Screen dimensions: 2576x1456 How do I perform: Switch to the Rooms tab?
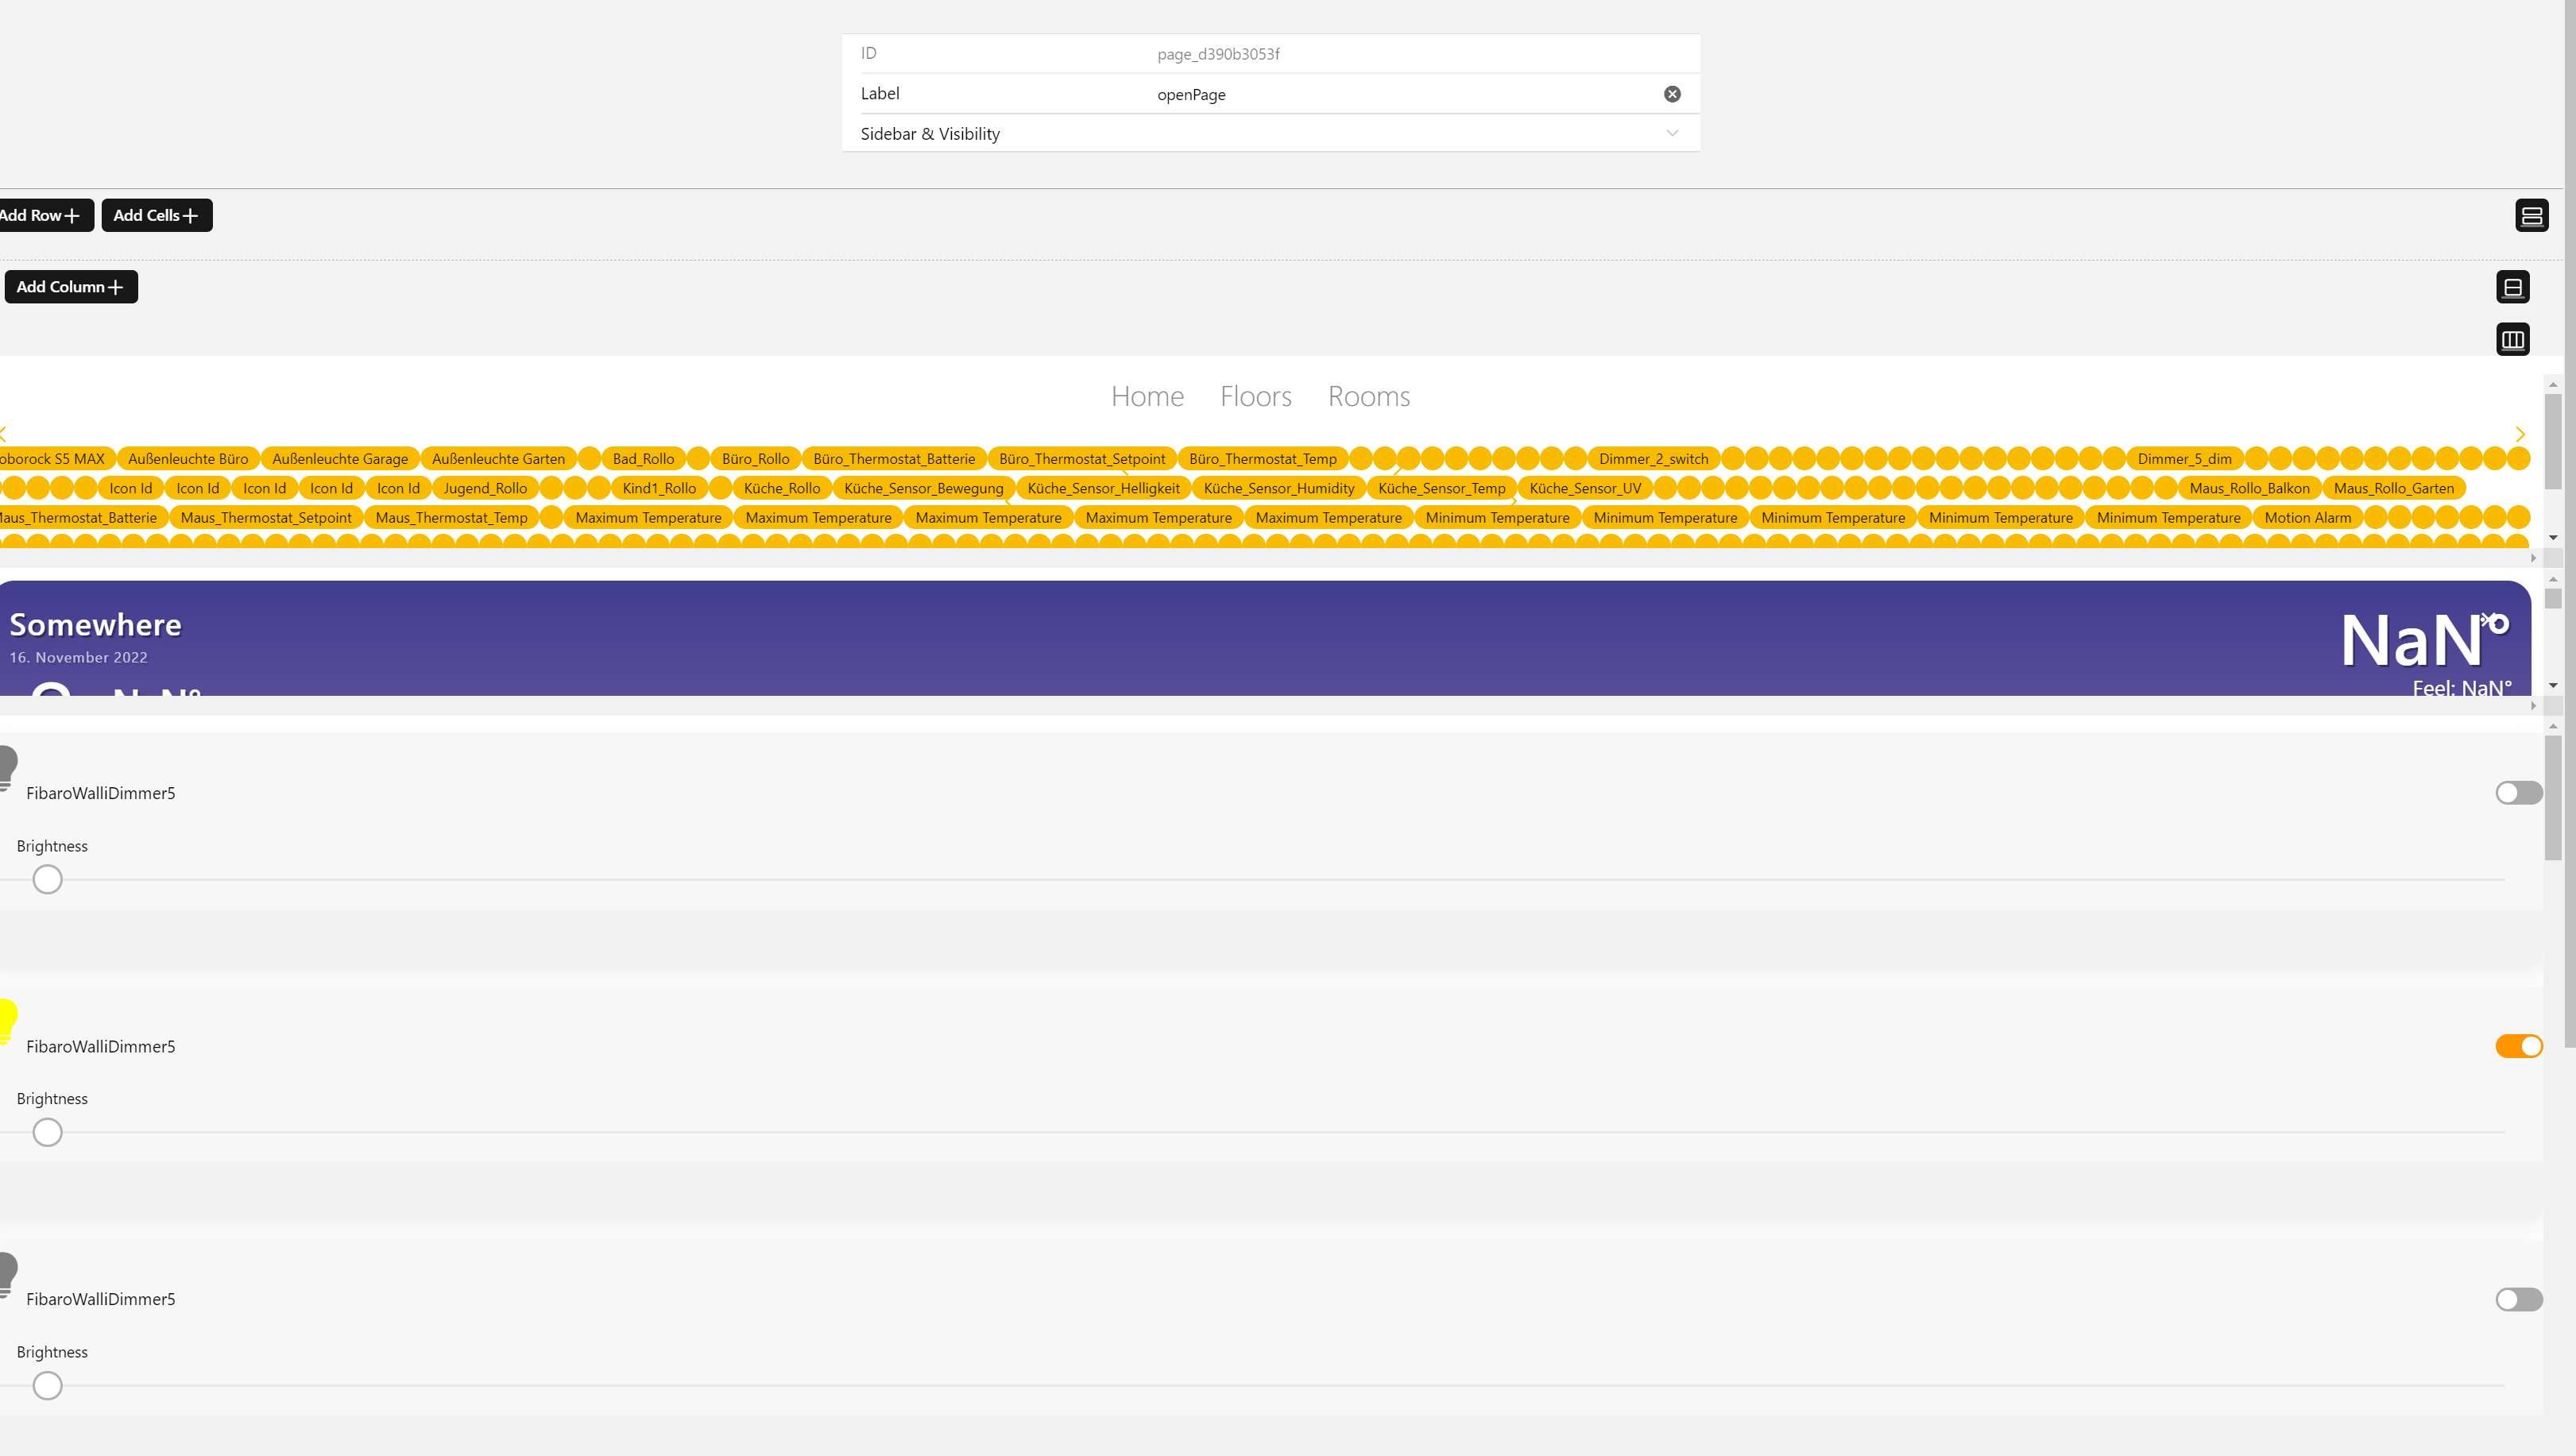point(1368,396)
